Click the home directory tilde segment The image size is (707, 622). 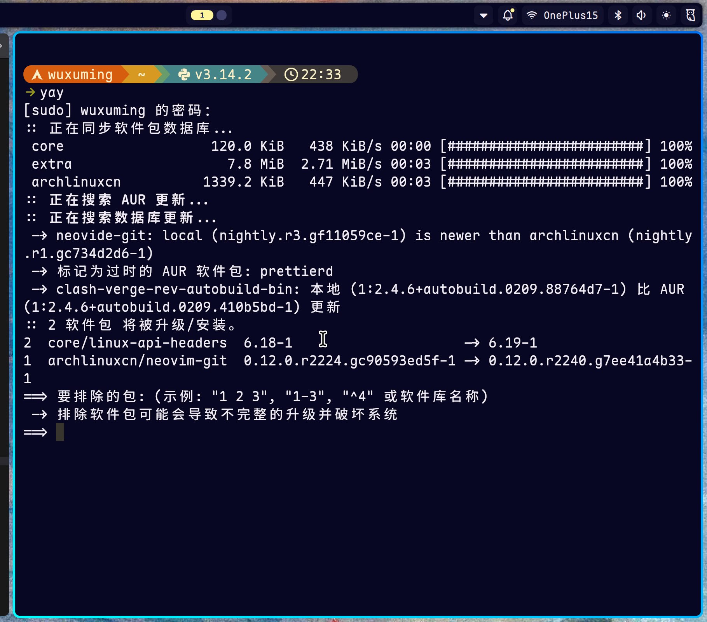pyautogui.click(x=141, y=75)
